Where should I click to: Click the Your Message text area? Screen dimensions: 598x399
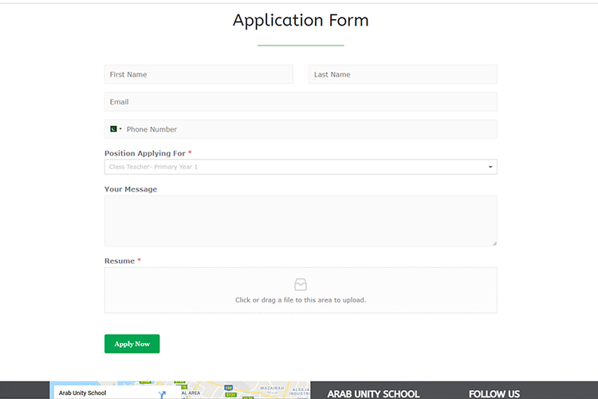[x=301, y=221]
